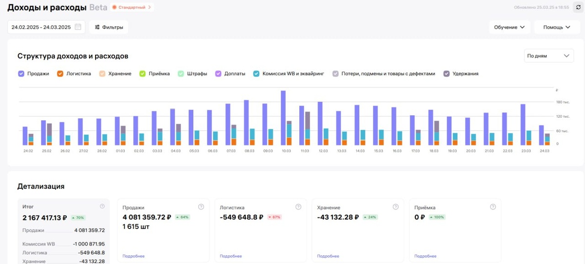This screenshot has width=585, height=264.
Task: Toggle the Приёмка legend checkbox
Action: click(x=142, y=73)
